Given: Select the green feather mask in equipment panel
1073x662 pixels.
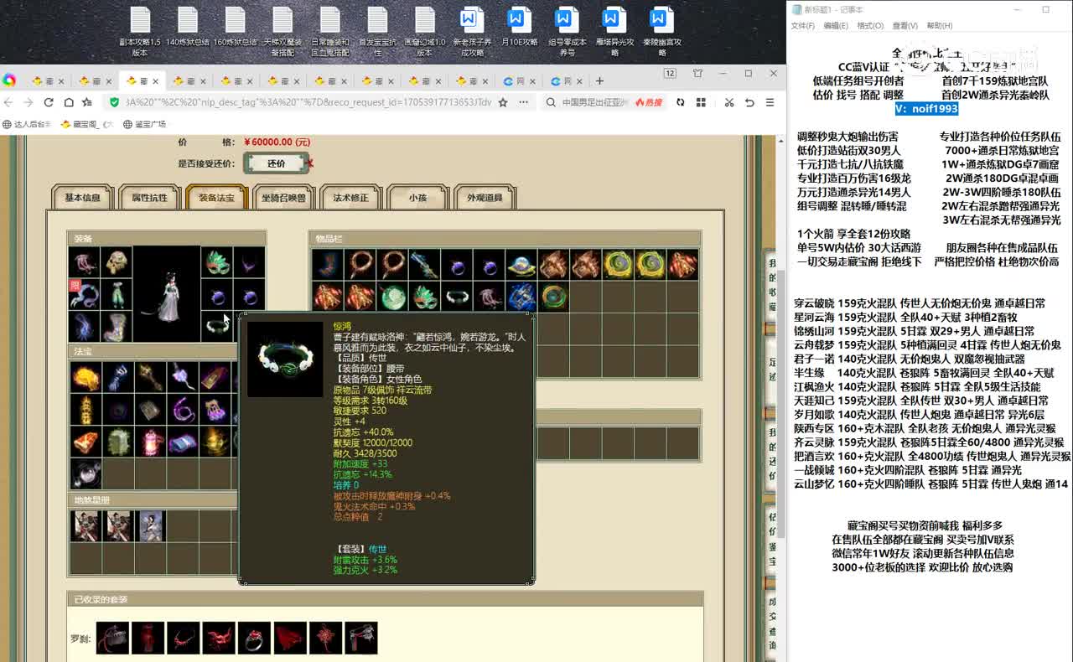Looking at the screenshot, I should click(217, 263).
